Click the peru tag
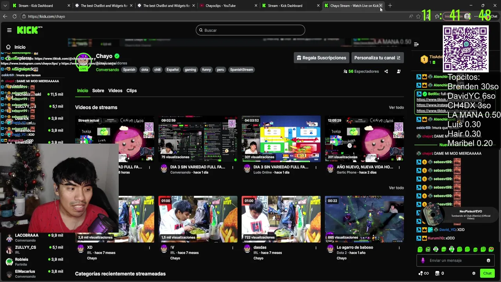Viewport: 501px width, 282px height. tap(220, 70)
